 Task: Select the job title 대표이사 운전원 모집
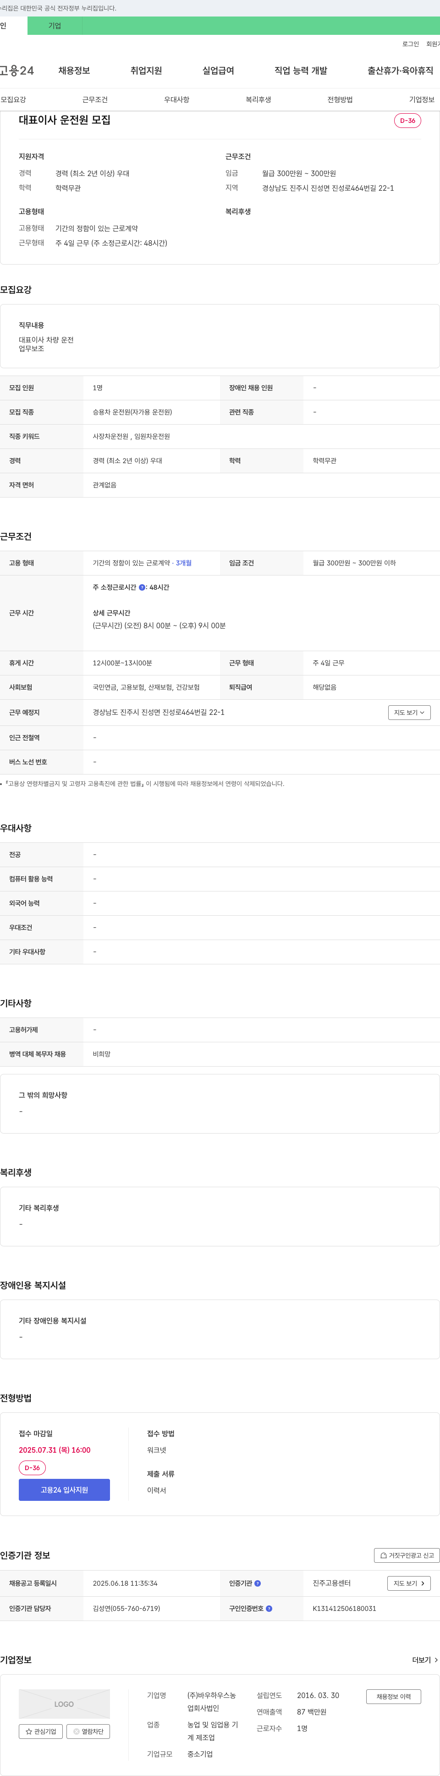point(65,120)
